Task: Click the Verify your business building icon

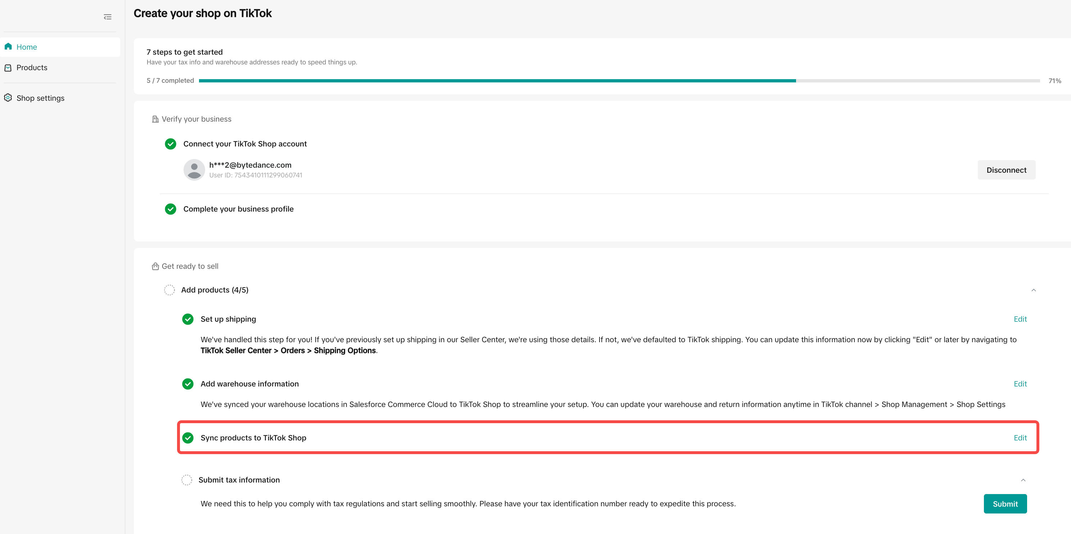Action: pyautogui.click(x=155, y=119)
